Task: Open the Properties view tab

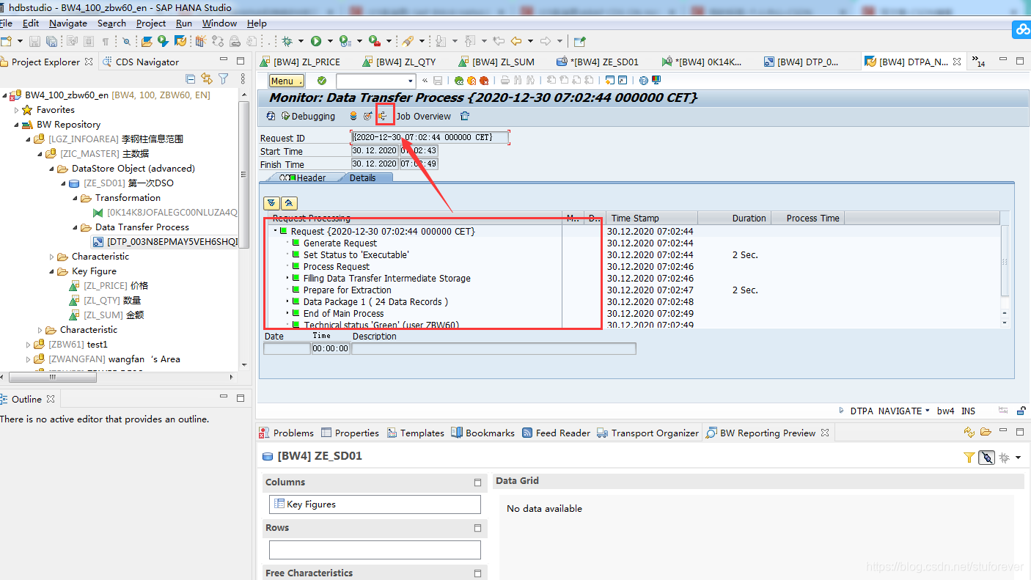Action: click(x=350, y=433)
